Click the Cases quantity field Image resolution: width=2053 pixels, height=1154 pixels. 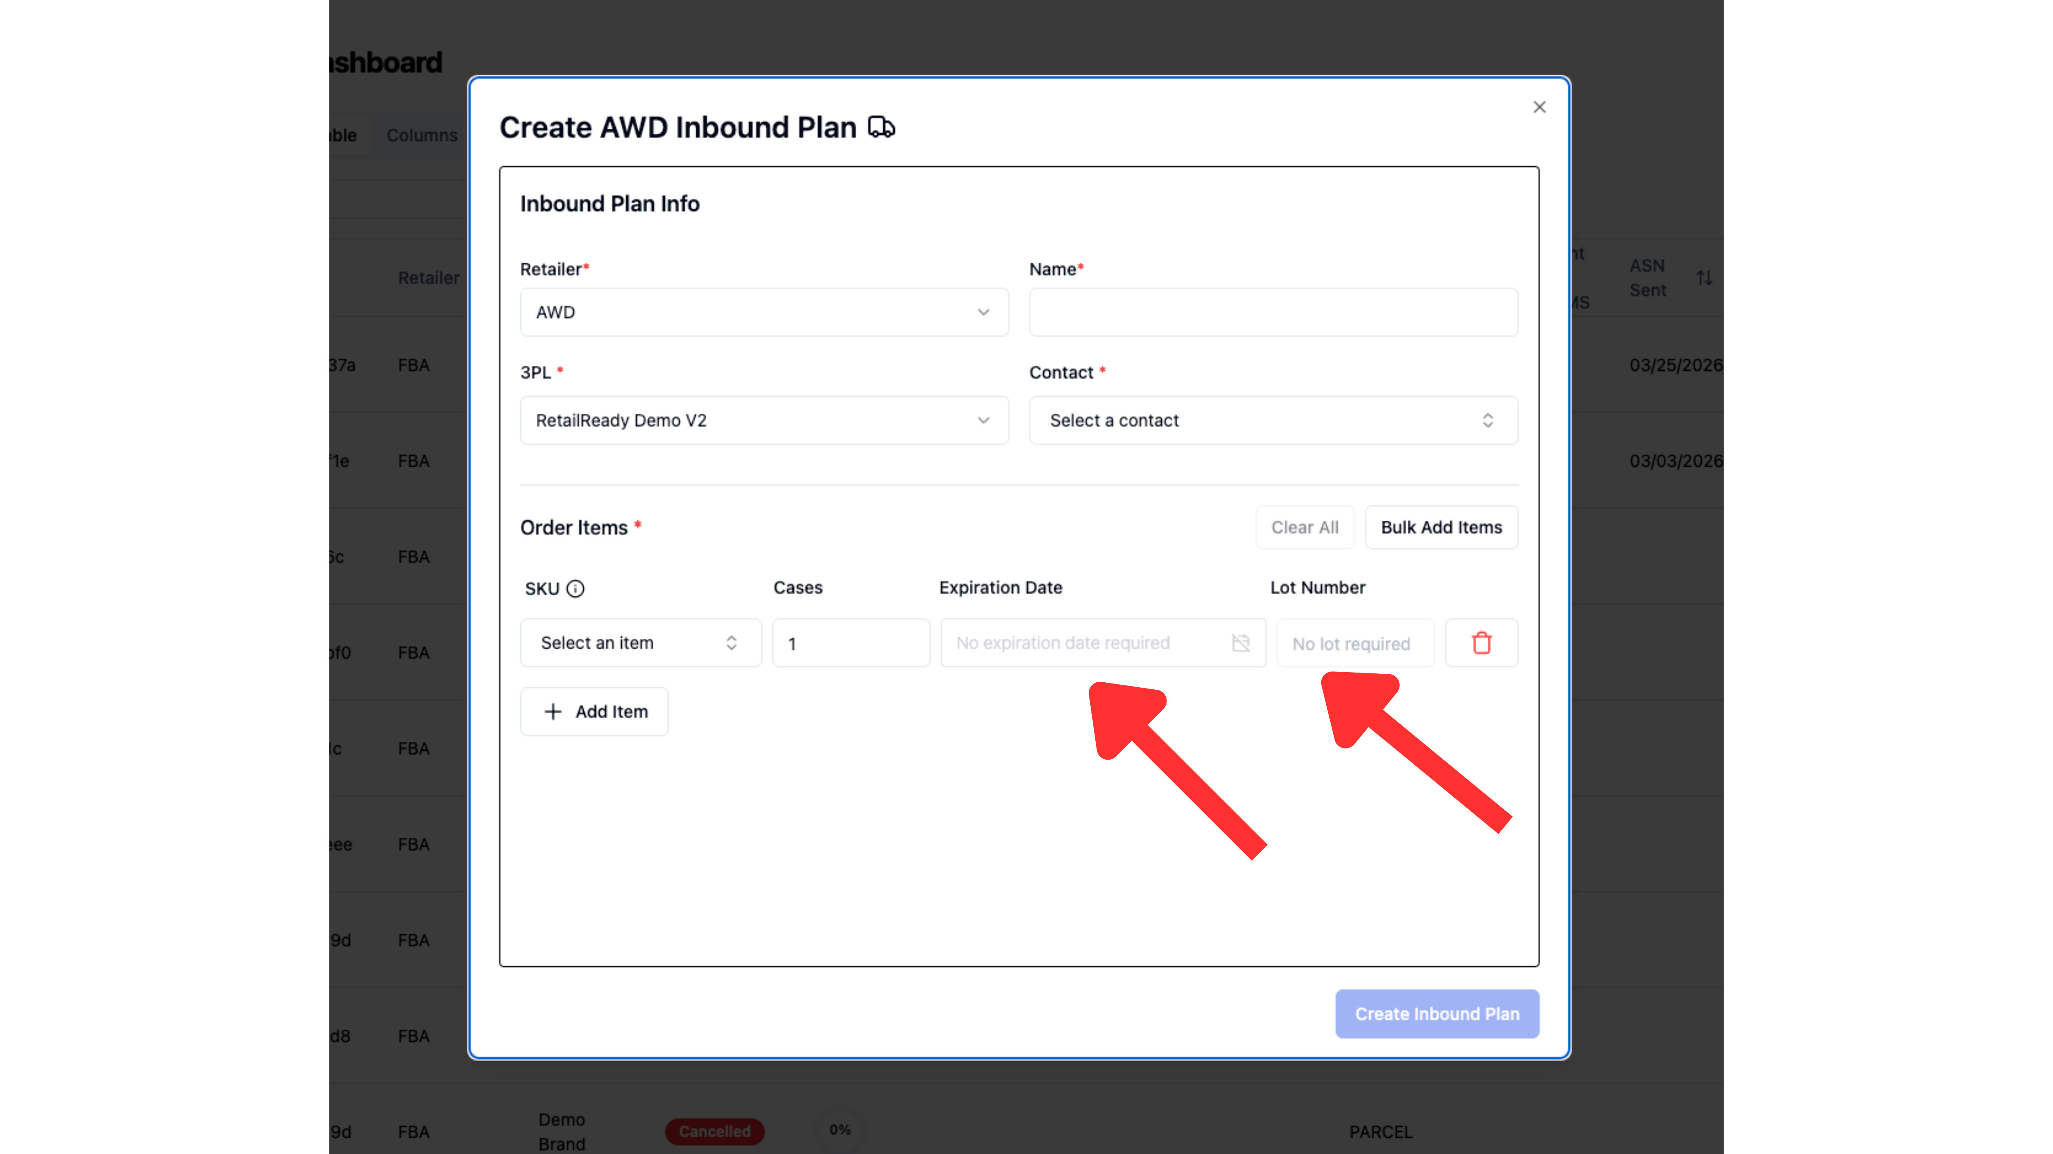tap(850, 643)
